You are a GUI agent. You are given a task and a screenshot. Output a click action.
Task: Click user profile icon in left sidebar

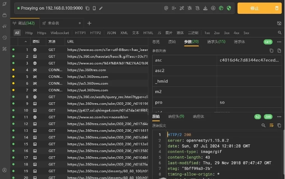[5, 170]
